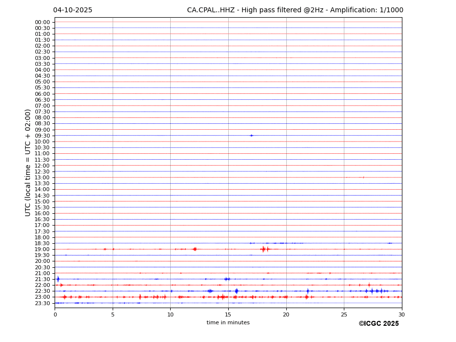Click the 00:00 time label
The height and width of the screenshot is (342, 456).
click(x=42, y=22)
